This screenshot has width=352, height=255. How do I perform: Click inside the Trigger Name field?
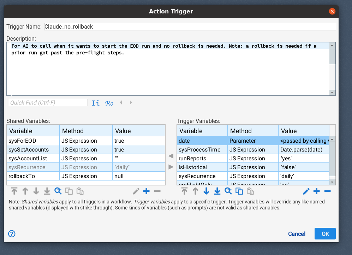point(141,26)
